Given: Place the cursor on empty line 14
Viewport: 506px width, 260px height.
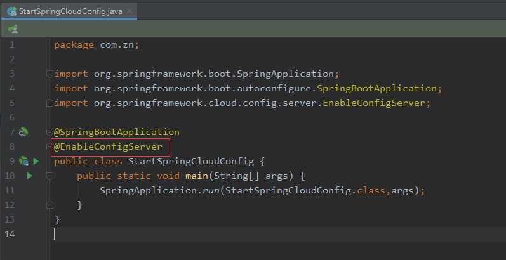Looking at the screenshot, I should click(190, 234).
